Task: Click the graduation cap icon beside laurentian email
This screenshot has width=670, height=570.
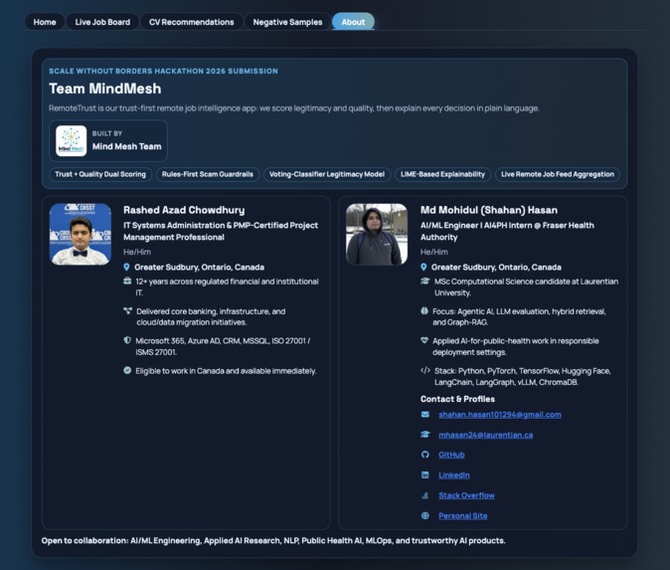Action: coord(425,435)
